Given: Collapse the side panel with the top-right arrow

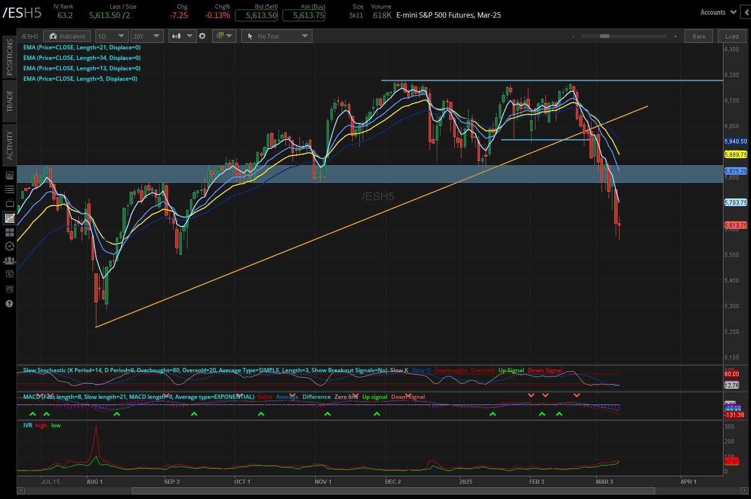Looking at the screenshot, I should 747,12.
